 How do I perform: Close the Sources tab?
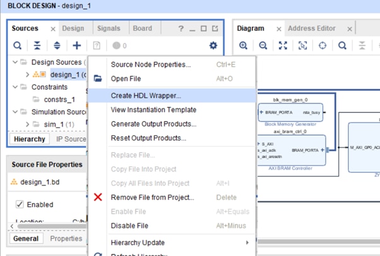point(53,29)
